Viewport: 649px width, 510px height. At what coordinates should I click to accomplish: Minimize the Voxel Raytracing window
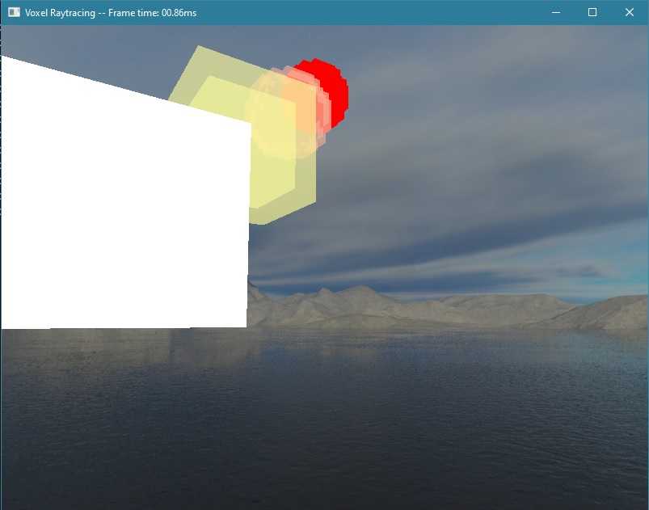(x=555, y=13)
